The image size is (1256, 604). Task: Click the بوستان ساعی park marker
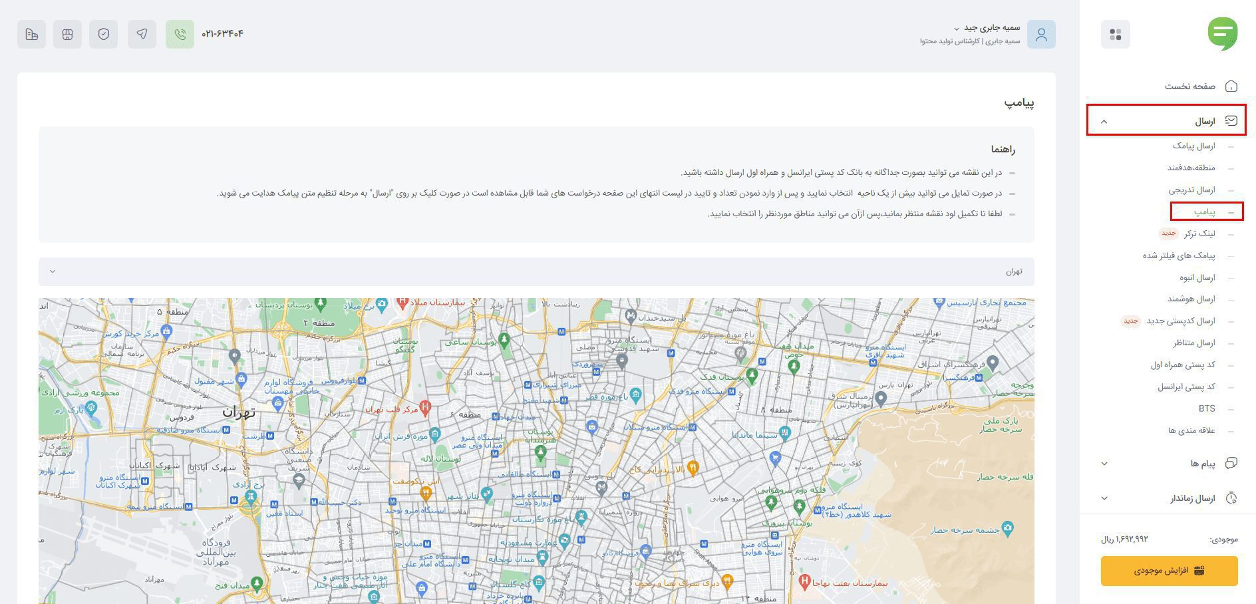[x=504, y=341]
